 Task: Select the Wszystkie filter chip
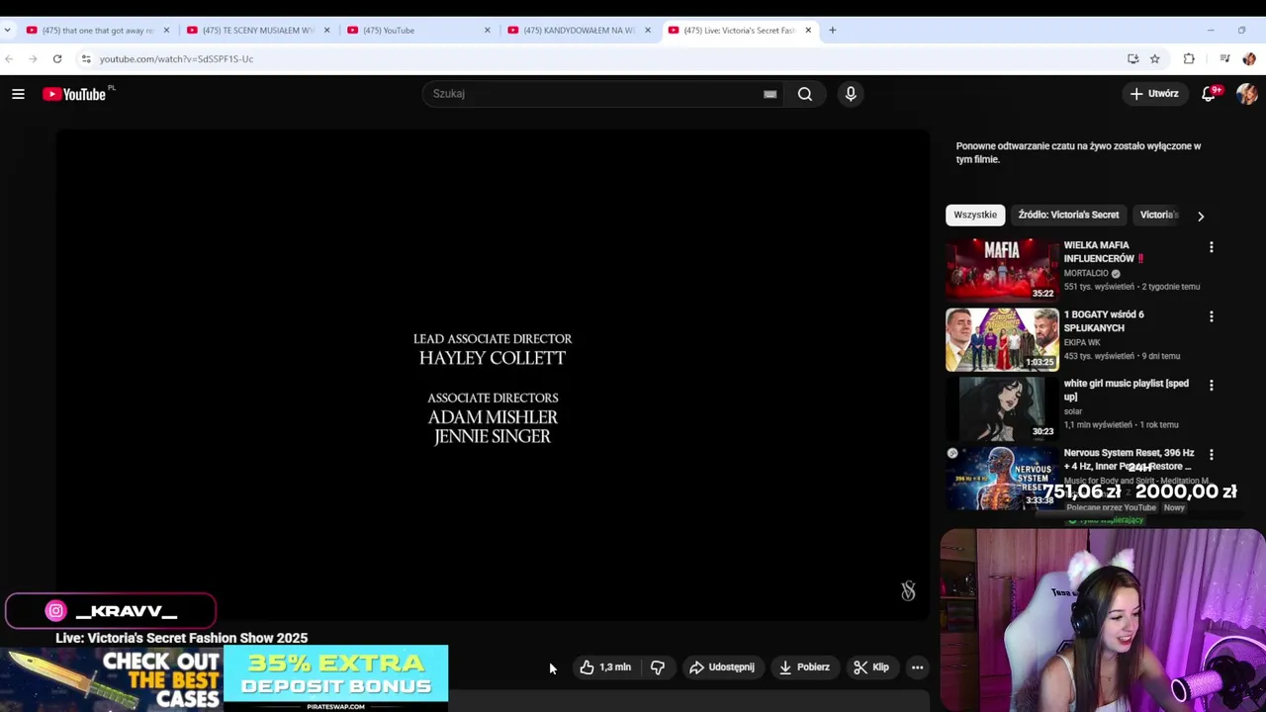[975, 215]
